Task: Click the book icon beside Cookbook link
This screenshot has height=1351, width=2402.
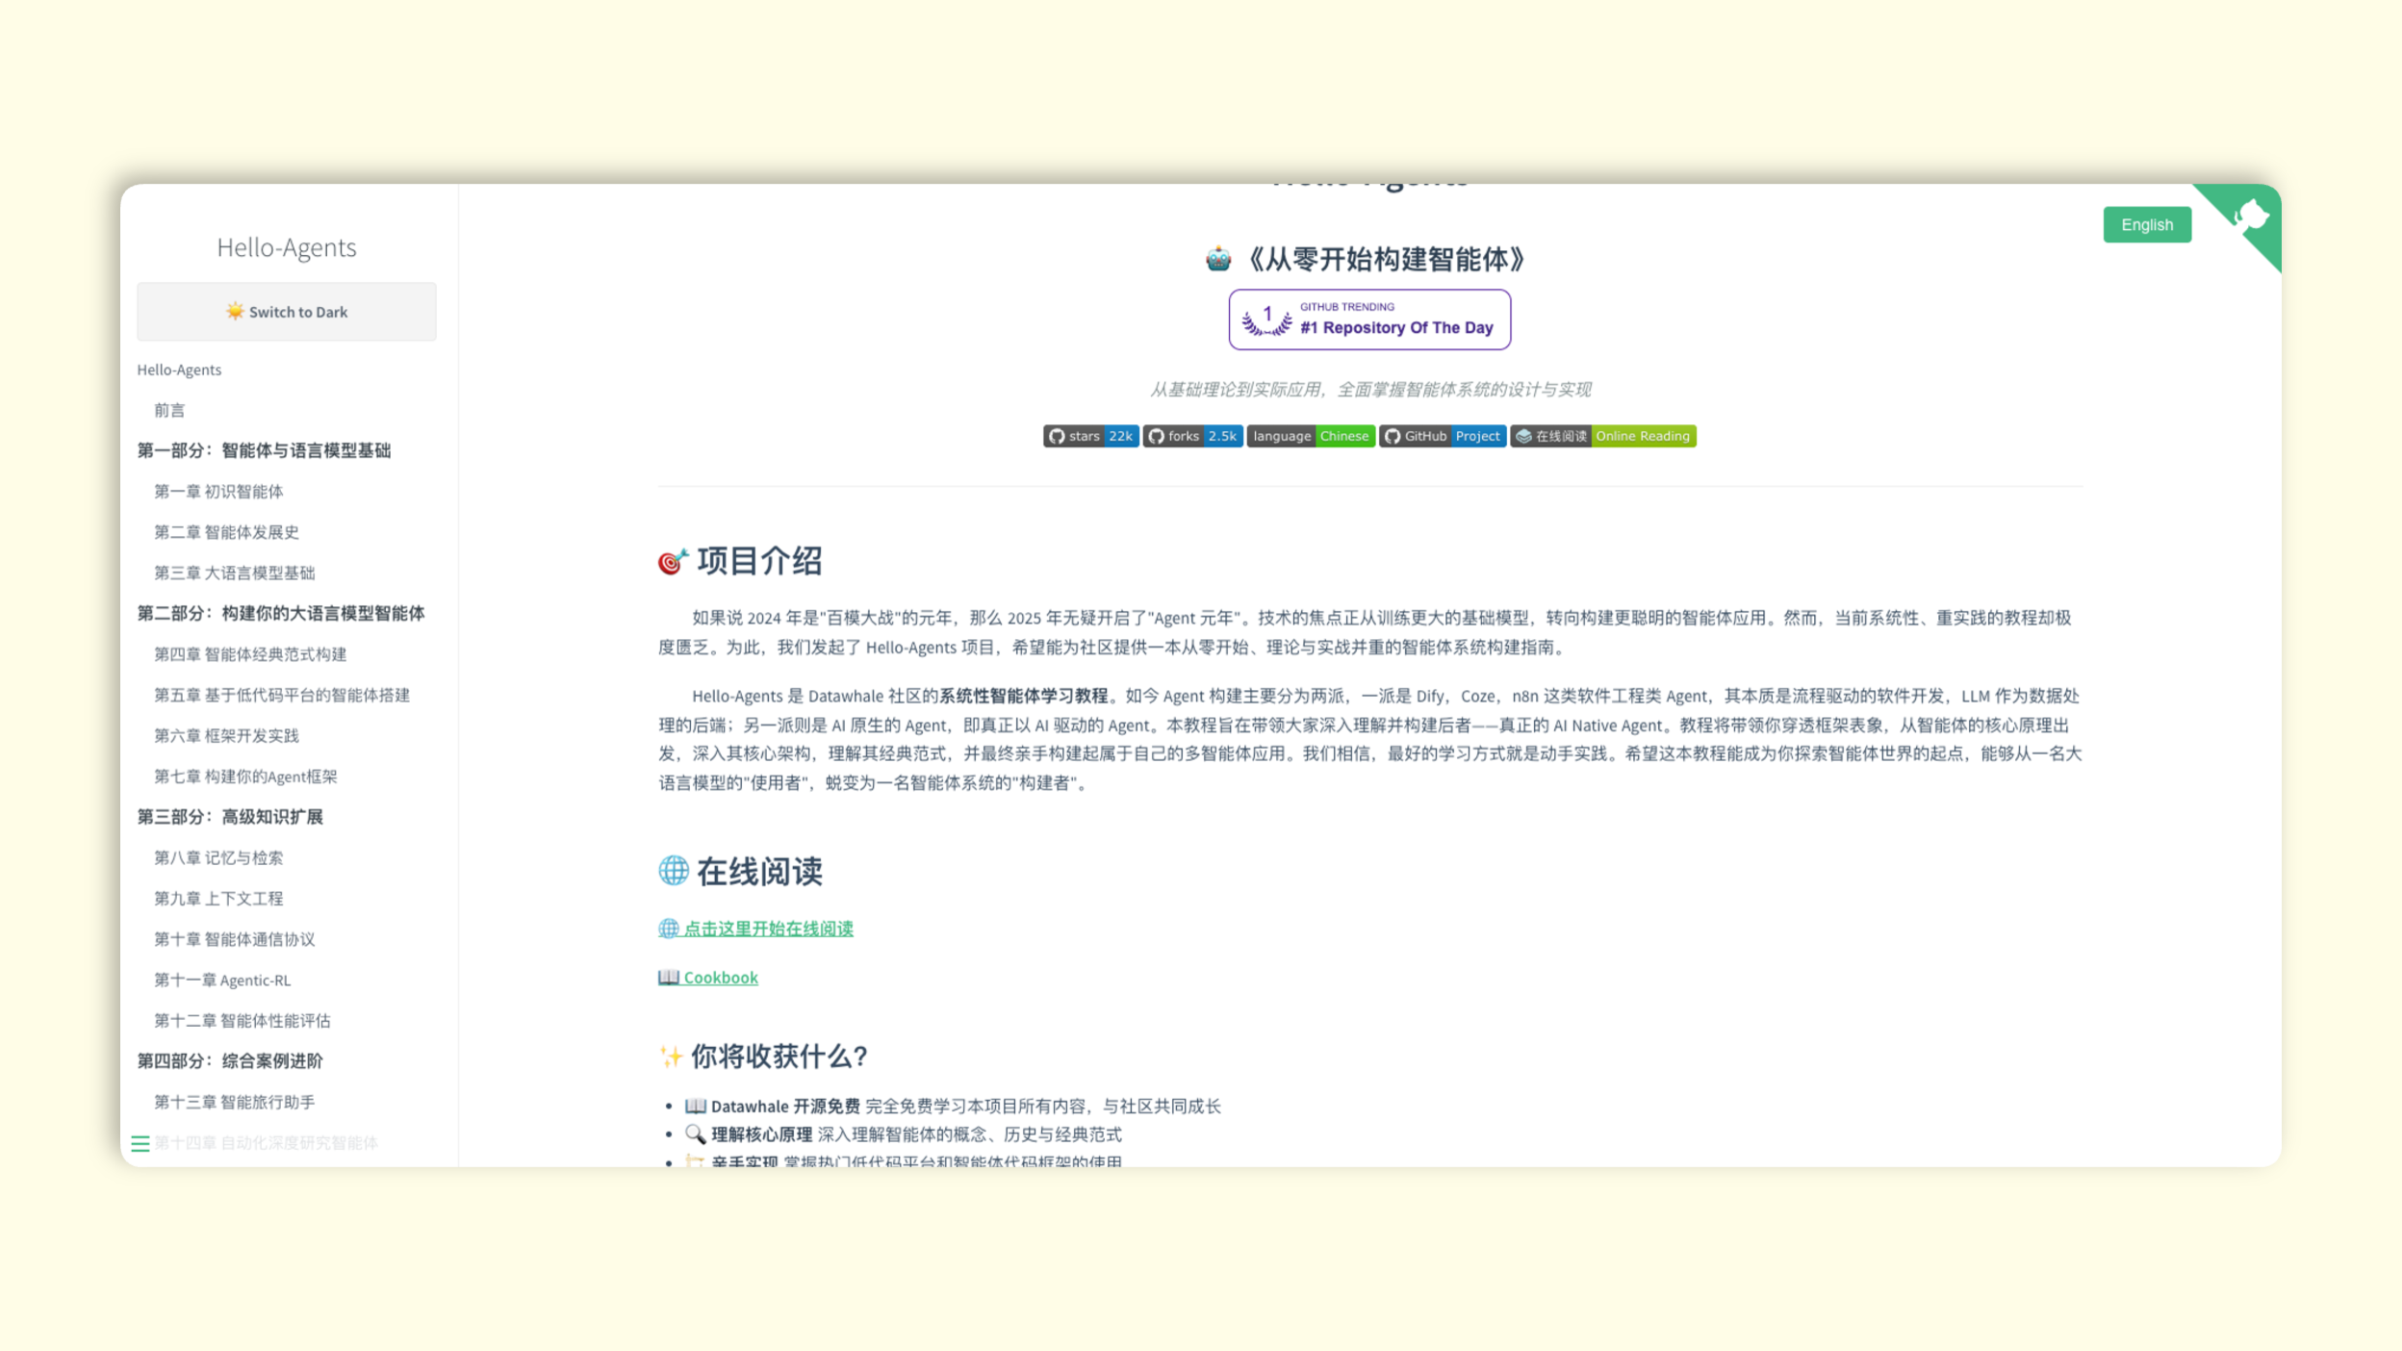Action: [668, 977]
